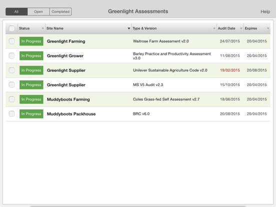The image size is (276, 207).
Task: Click In Progress badge for Greenlight Farming
Action: 31,41
